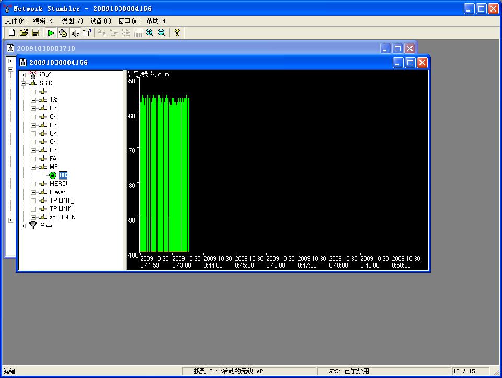Image resolution: width=502 pixels, height=378 pixels.
Task: Click the 找到 8 个活动的无线 AP status text
Action: (x=228, y=371)
